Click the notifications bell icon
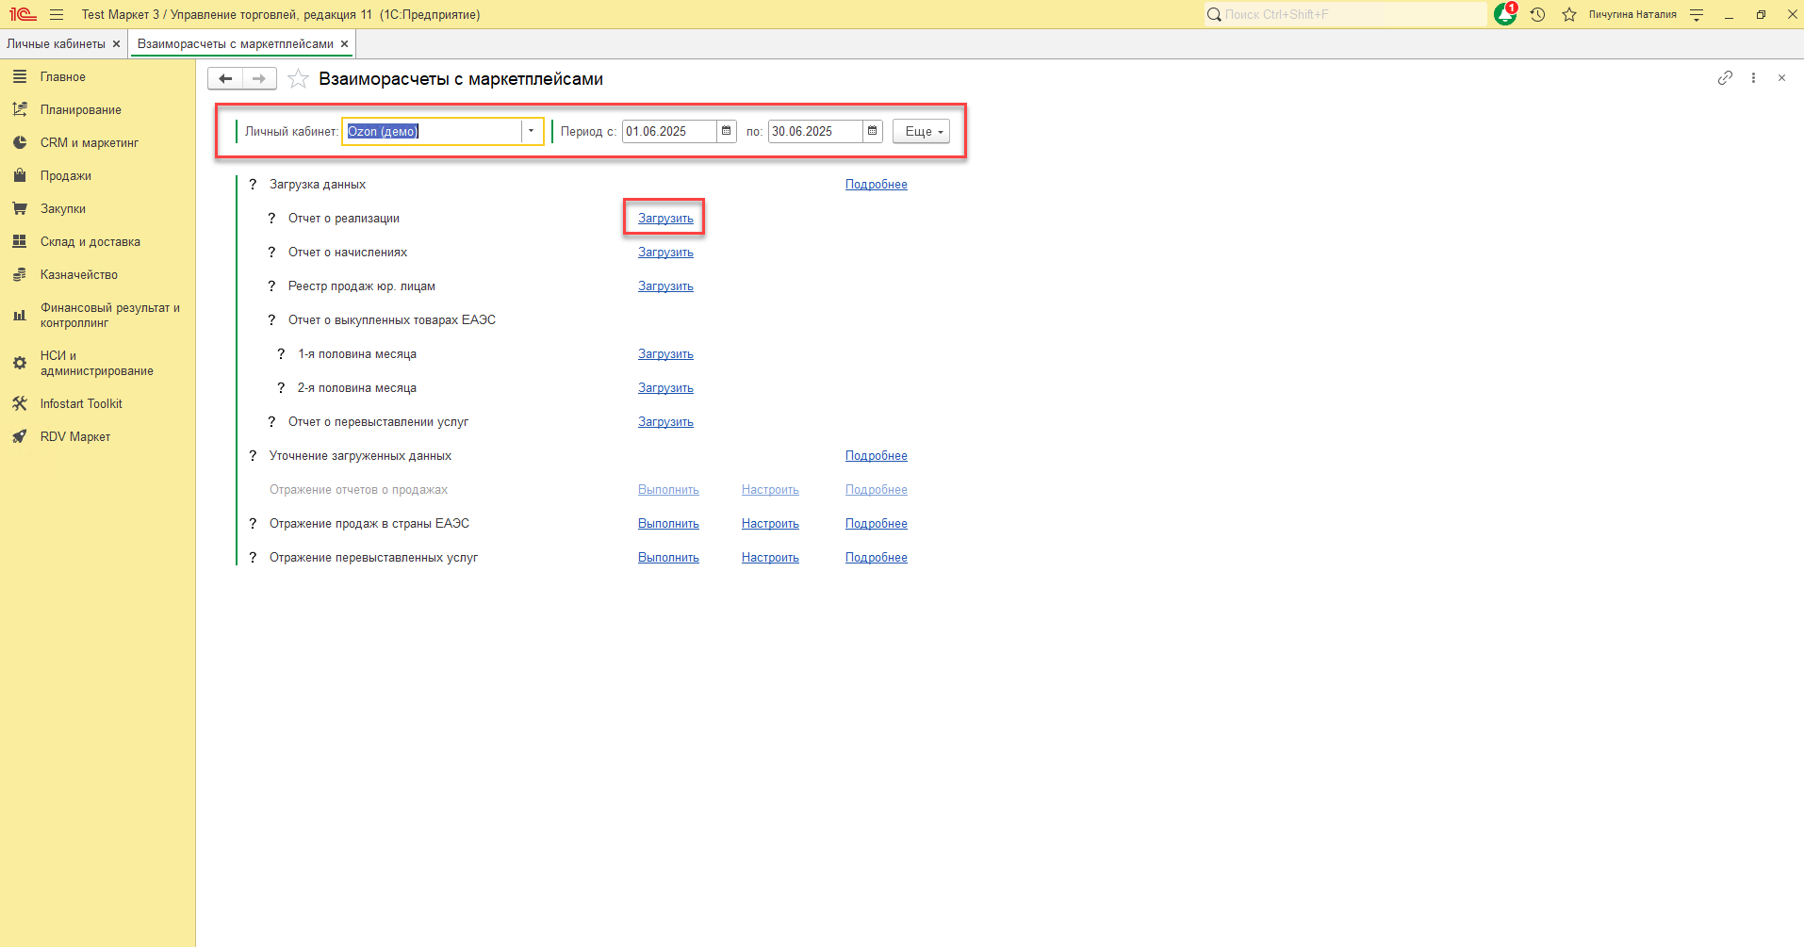Image resolution: width=1804 pixels, height=947 pixels. point(1504,14)
